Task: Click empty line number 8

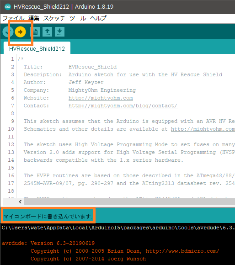Action: pos(12,113)
